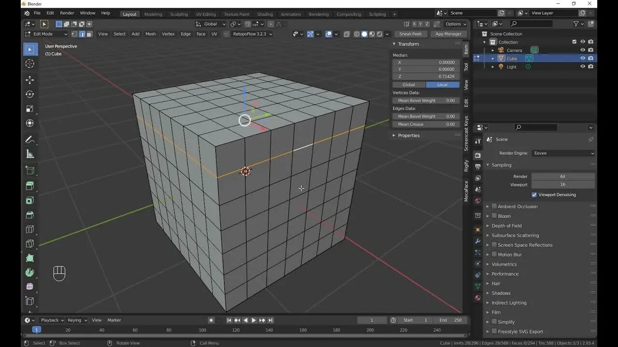The image size is (618, 347).
Task: Enable the Bloom checkbox
Action: pyautogui.click(x=494, y=216)
